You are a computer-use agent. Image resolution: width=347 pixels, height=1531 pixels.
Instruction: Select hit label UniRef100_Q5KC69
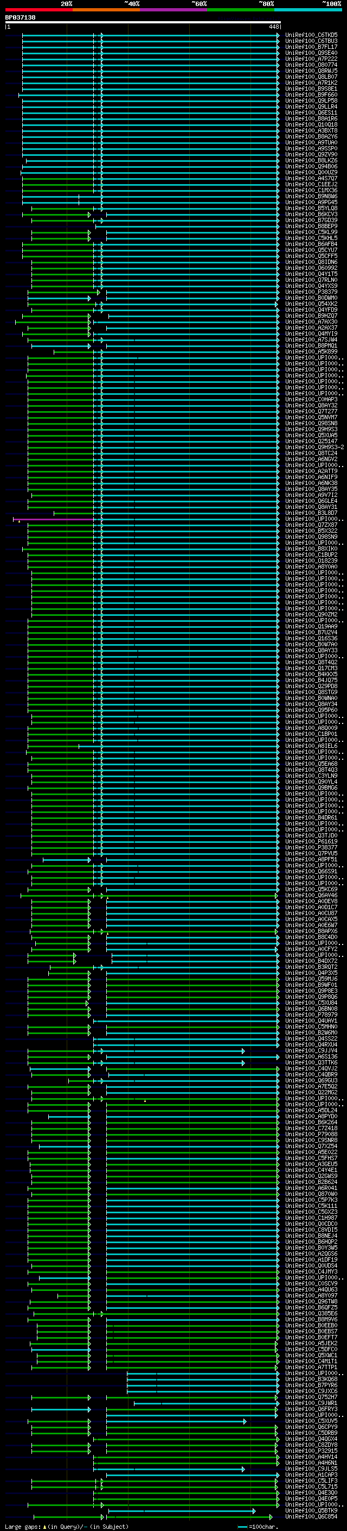(x=311, y=890)
